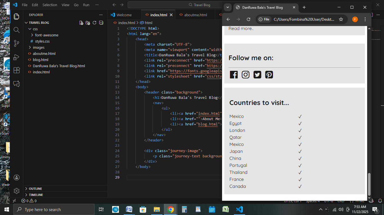This screenshot has height=215, width=384.
Task: Click the VS Code errors and warnings indicator
Action: 29,201
